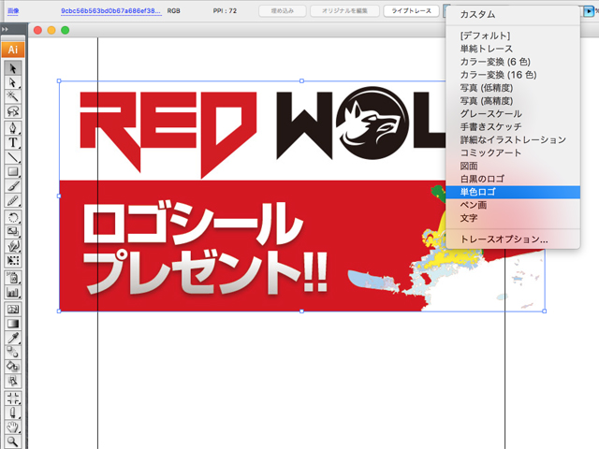Select the Zoom magnifier tool
This screenshot has width=599, height=449.
[x=13, y=442]
